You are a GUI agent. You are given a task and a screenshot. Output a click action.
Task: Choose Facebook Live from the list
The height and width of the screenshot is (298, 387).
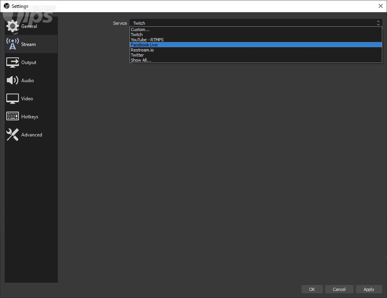(256, 45)
